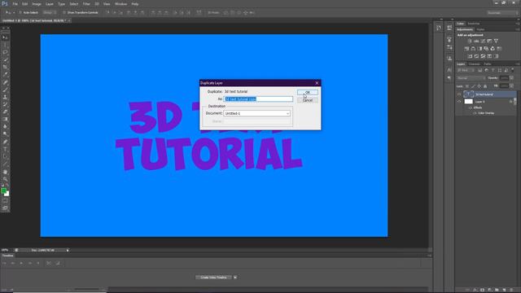Toggle Effects visibility on Layer 0

[470, 107]
